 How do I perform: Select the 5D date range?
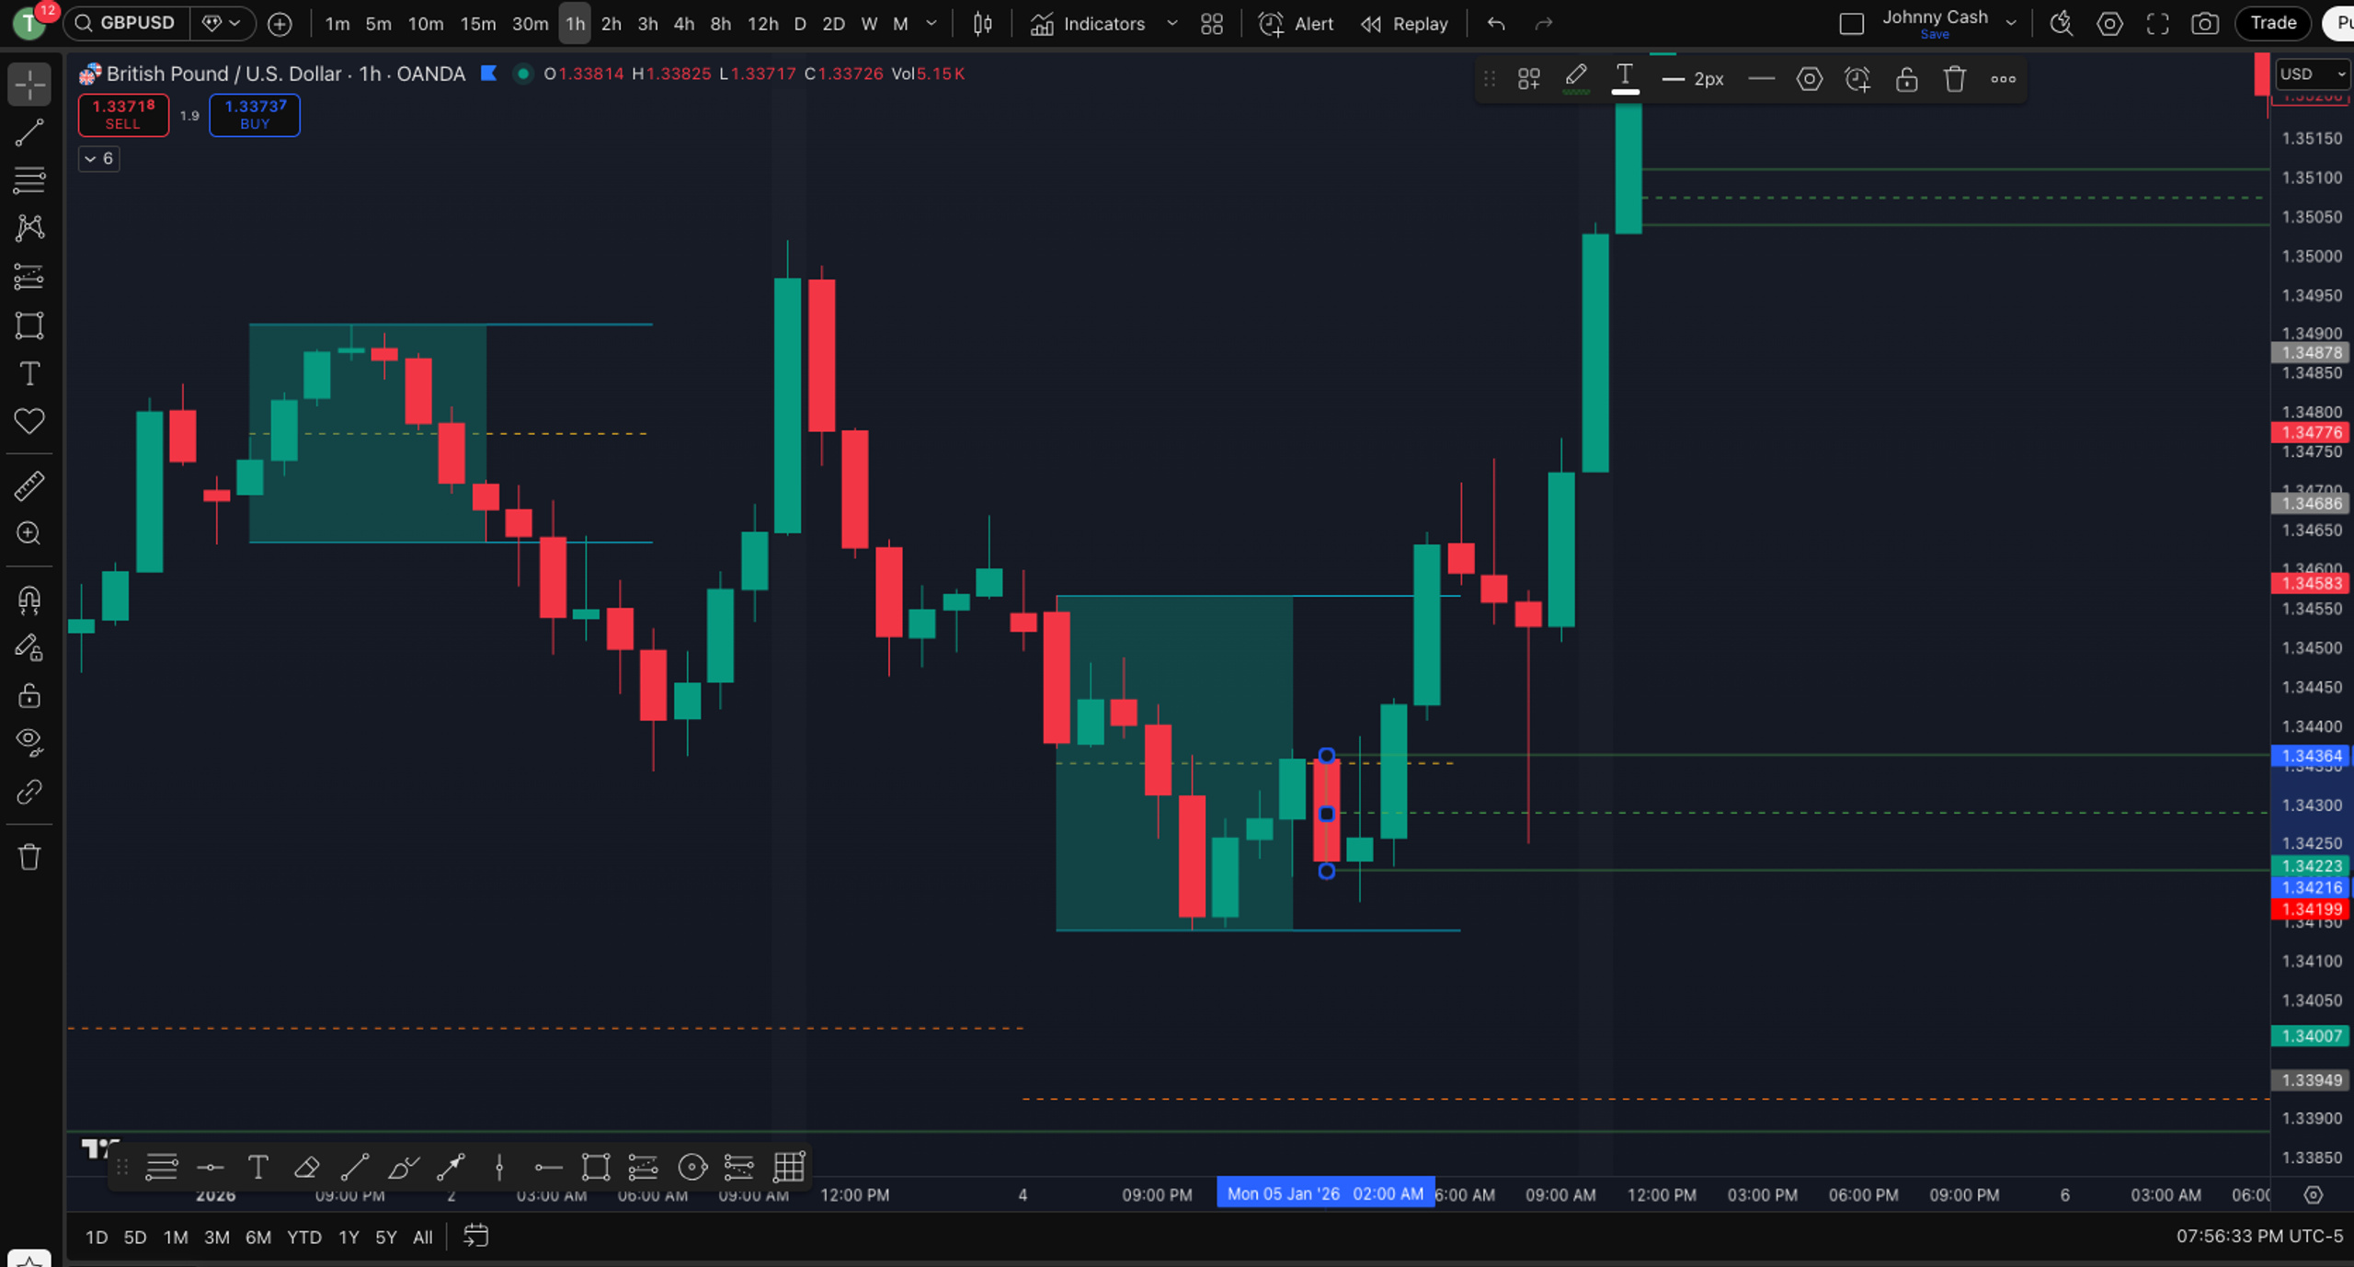(x=135, y=1238)
